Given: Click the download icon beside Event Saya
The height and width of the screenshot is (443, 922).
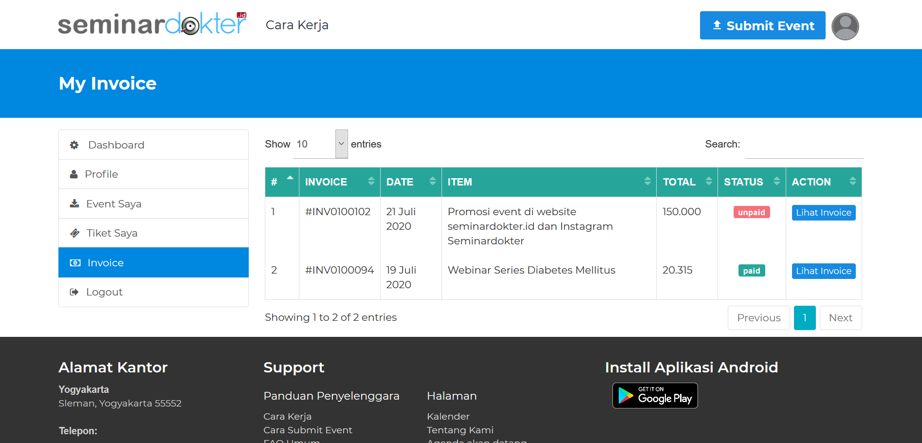Looking at the screenshot, I should click(74, 203).
